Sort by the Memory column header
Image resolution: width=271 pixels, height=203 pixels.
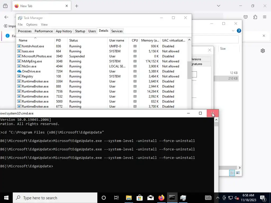click(150, 40)
